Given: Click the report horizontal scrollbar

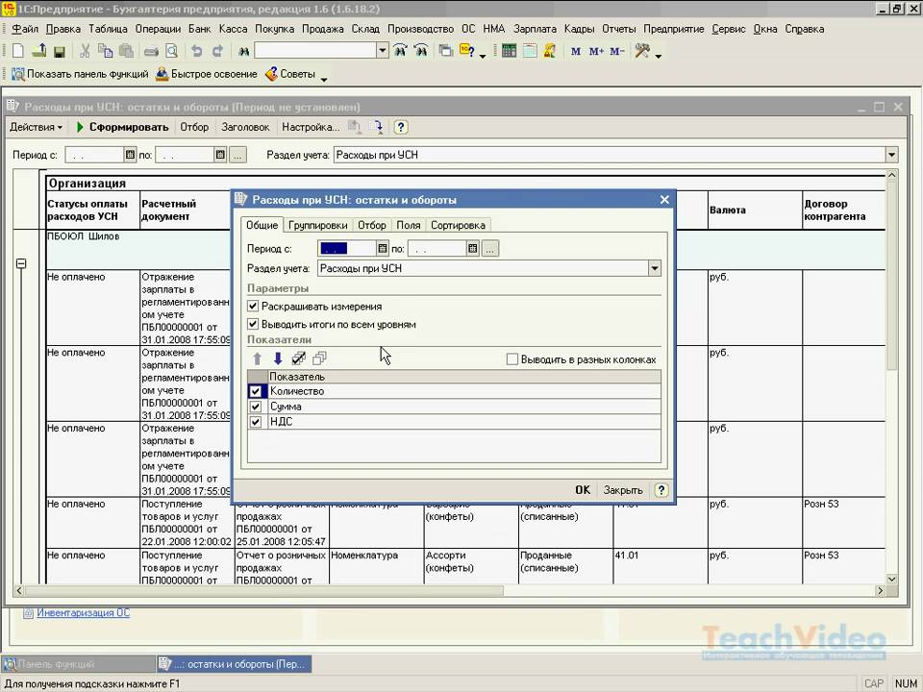Looking at the screenshot, I should 265,590.
